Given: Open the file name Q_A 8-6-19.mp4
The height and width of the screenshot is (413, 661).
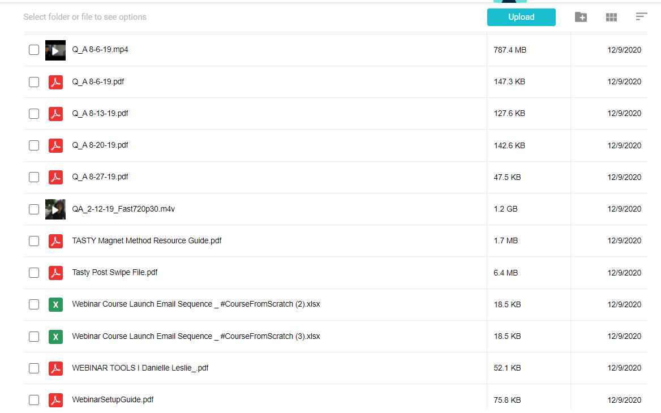Looking at the screenshot, I should [x=100, y=50].
